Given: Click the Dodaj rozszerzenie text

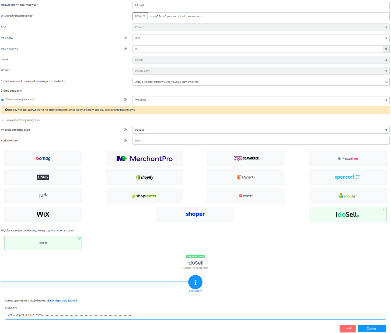Looking at the screenshot, I should [x=195, y=268].
